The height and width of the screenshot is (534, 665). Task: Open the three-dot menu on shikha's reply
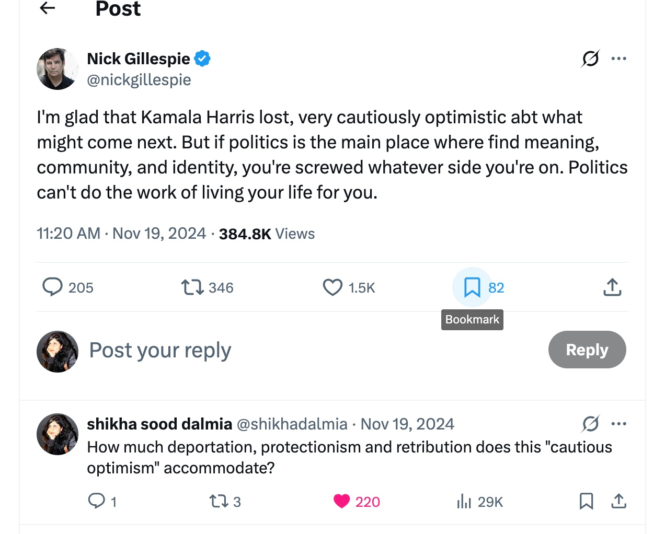618,424
